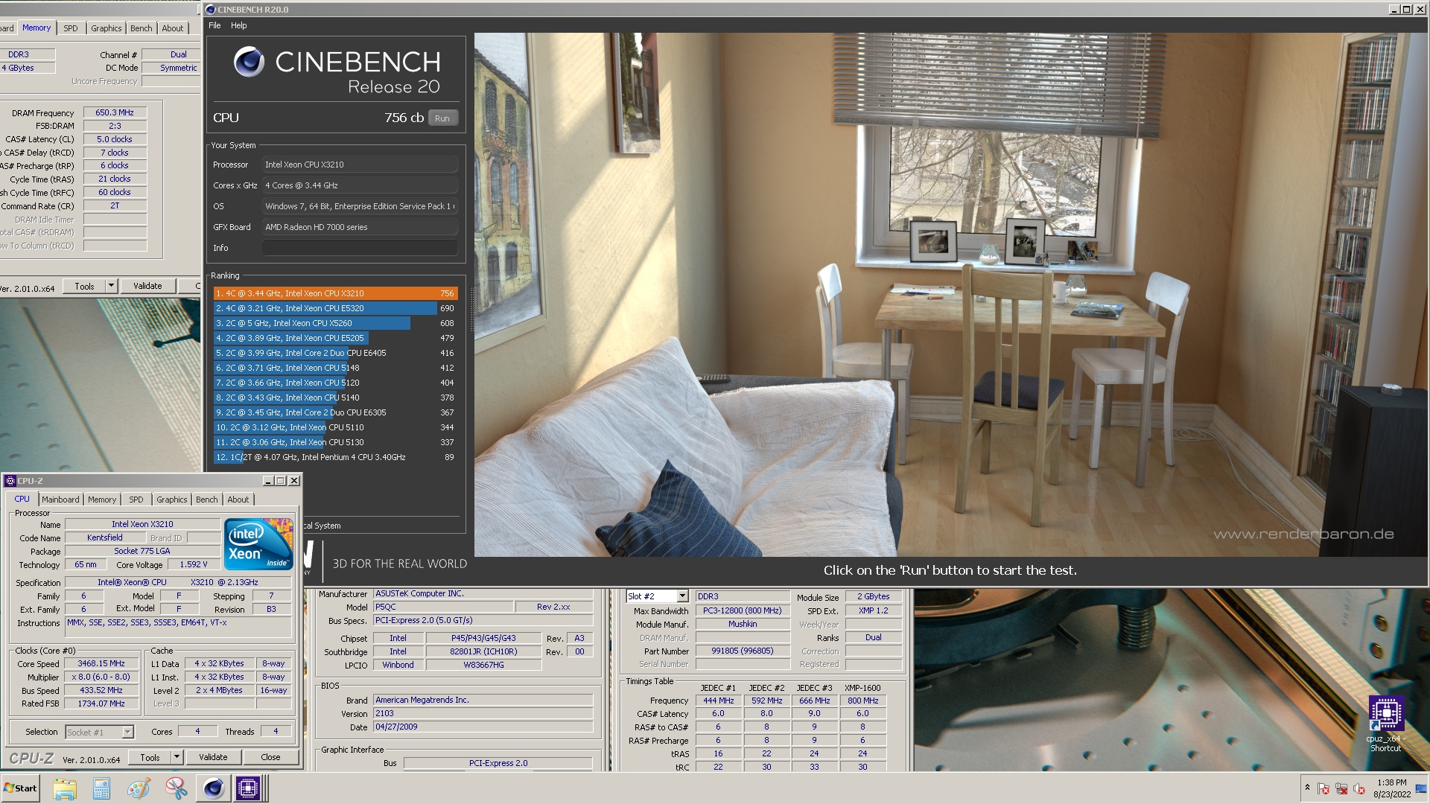Select Graphics tab in top-left CPU-Z window

click(107, 28)
